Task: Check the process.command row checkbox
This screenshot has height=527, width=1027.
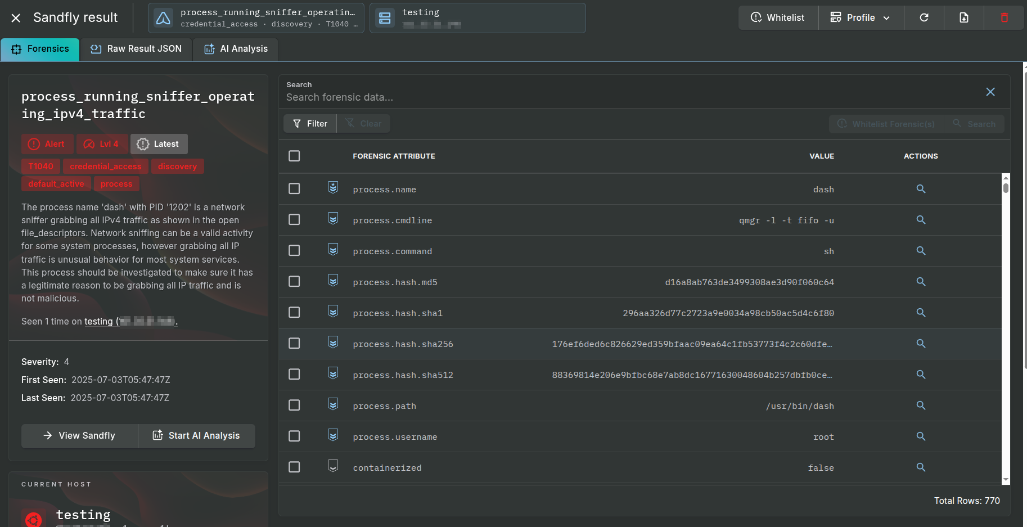Action: [x=294, y=250]
